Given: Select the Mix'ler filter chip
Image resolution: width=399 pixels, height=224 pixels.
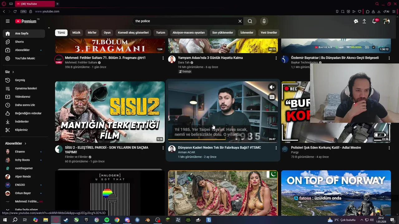Looking at the screenshot, I should [x=92, y=32].
